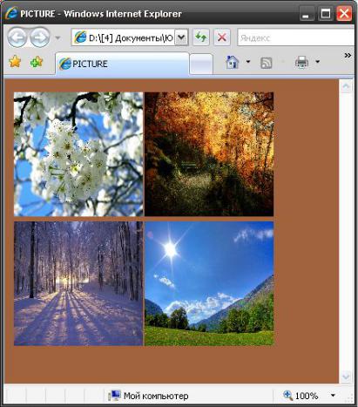Open the zoom level dropdown arrow
The width and height of the screenshot is (358, 407).
pyautogui.click(x=333, y=396)
